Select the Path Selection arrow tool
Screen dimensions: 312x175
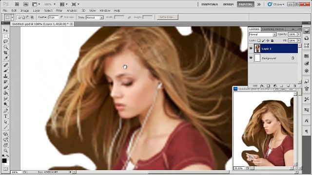5,122
